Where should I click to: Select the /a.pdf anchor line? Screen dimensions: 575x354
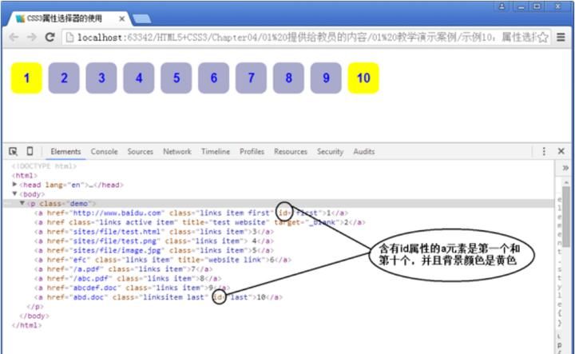(x=124, y=268)
